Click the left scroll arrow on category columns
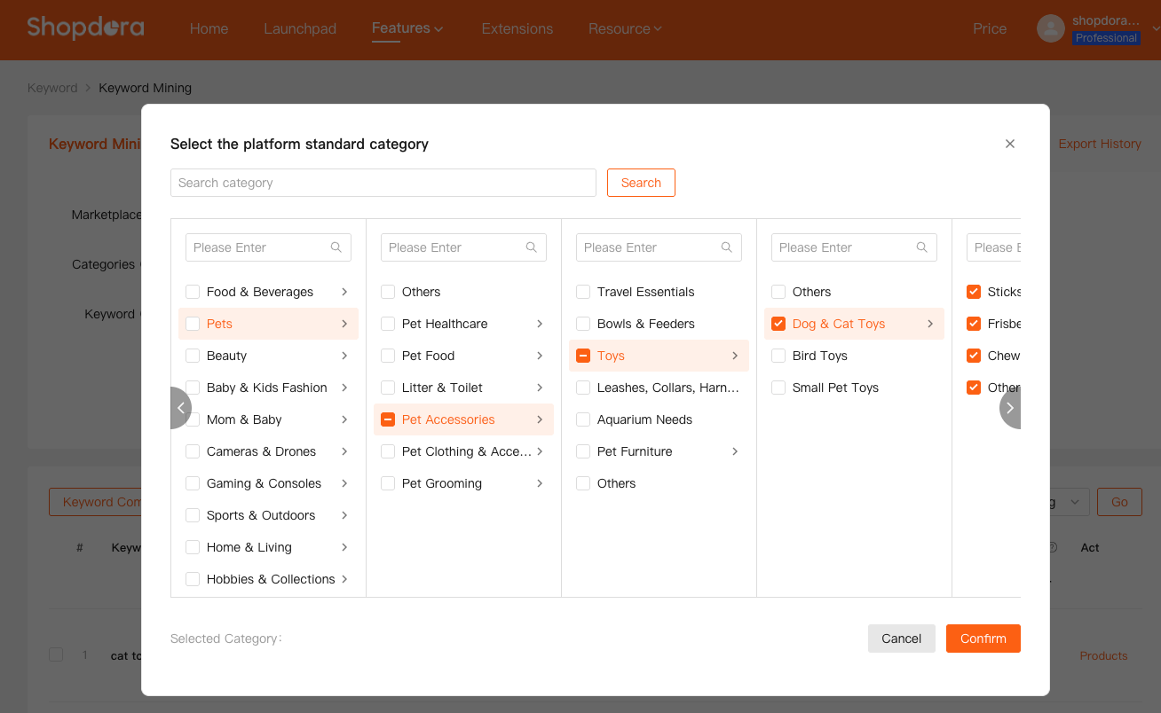Image resolution: width=1161 pixels, height=713 pixels. (181, 408)
